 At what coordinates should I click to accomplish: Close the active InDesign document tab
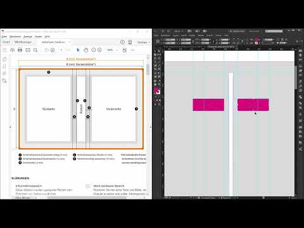(x=236, y=47)
